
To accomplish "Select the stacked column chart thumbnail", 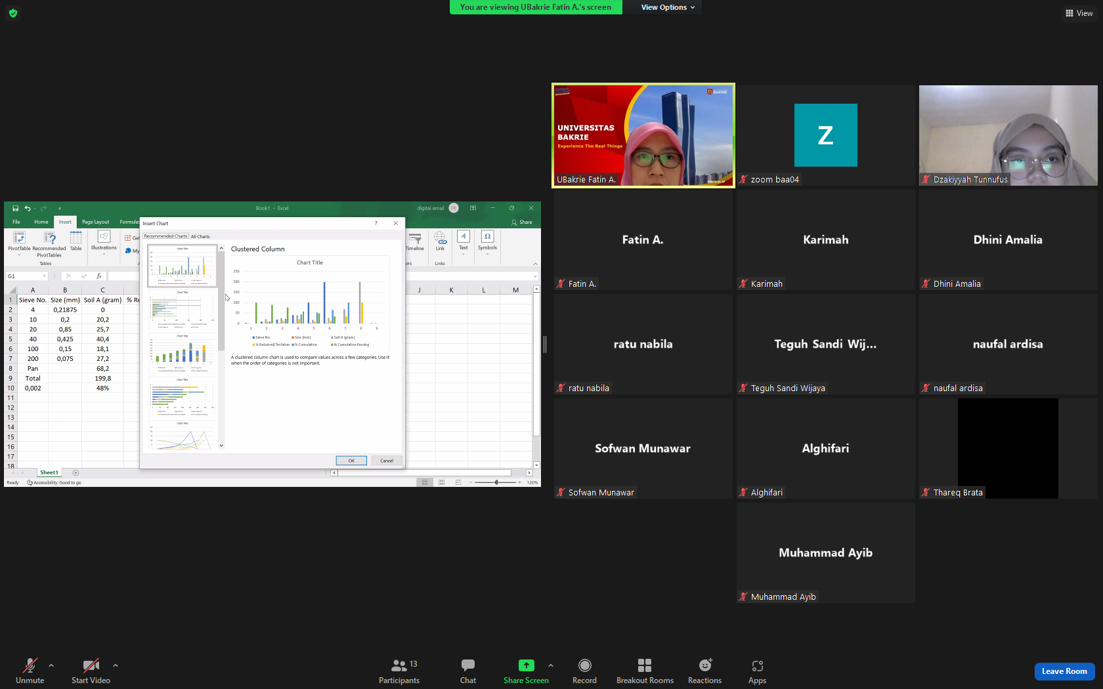I will [182, 353].
